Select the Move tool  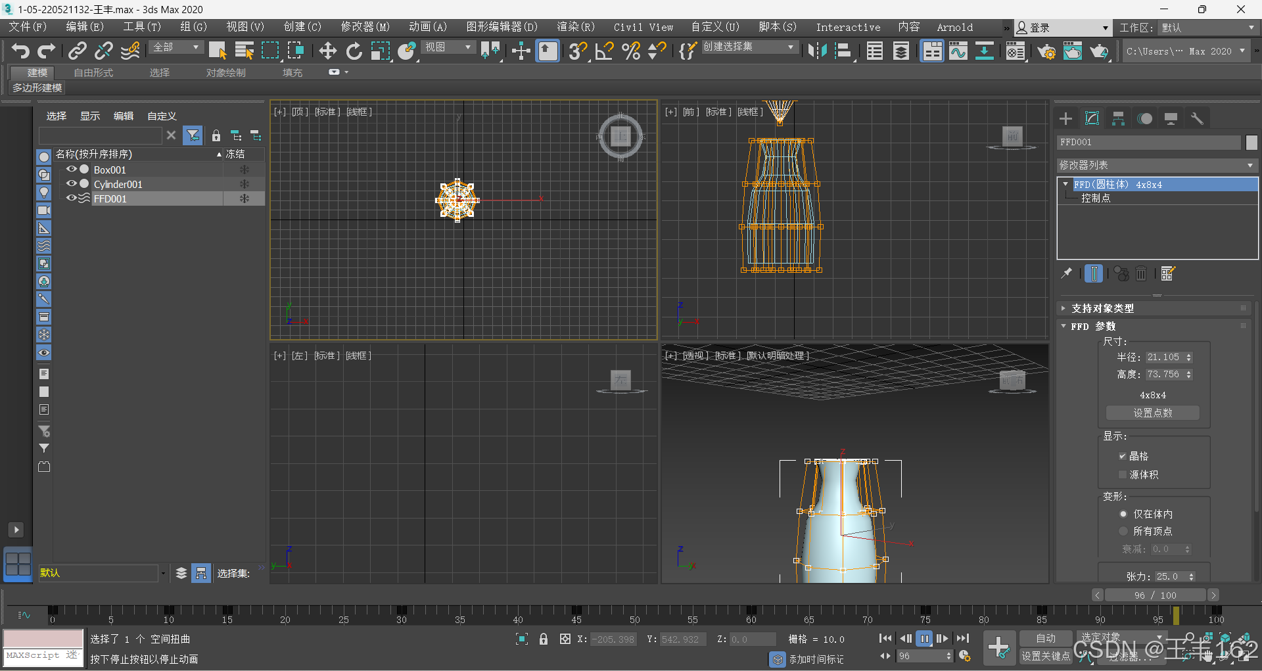point(327,51)
